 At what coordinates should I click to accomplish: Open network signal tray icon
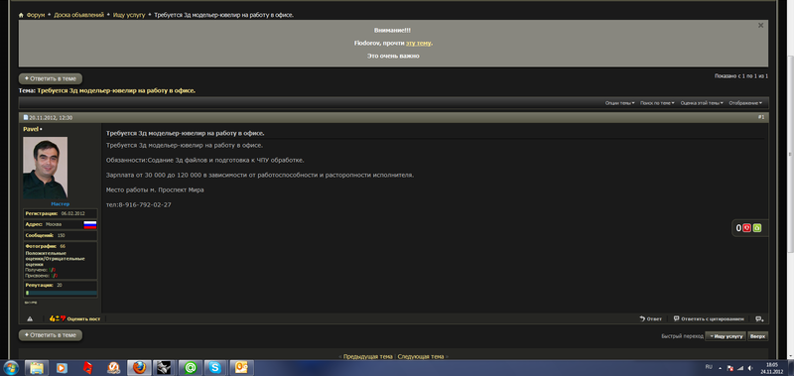(x=739, y=368)
